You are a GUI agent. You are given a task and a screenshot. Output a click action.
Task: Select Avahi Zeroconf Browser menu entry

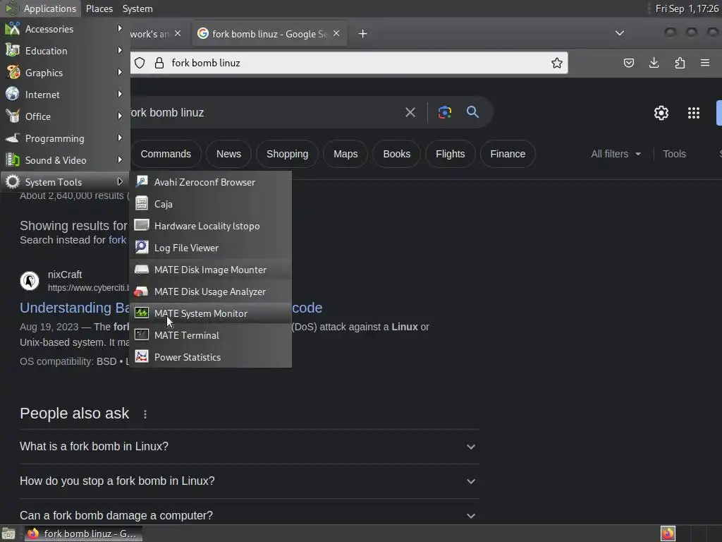coord(210,182)
